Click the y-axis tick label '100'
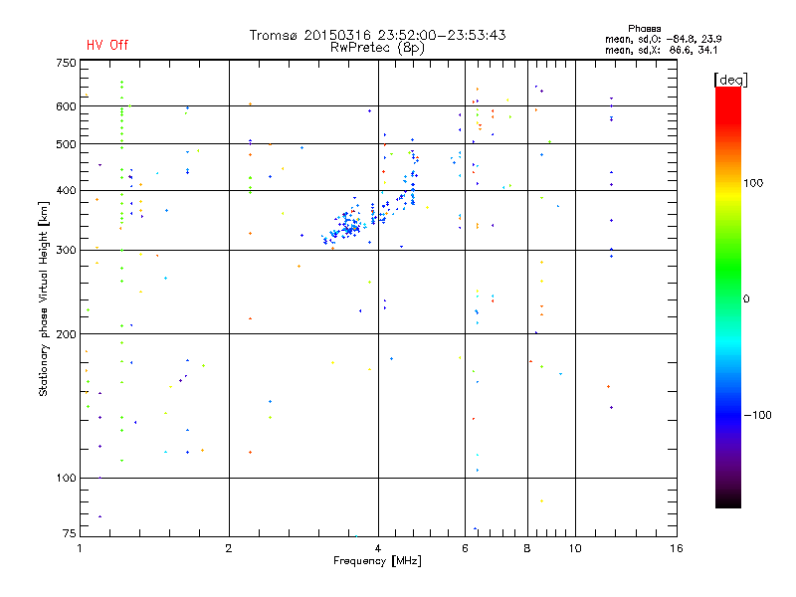This screenshot has width=796, height=597. click(66, 479)
